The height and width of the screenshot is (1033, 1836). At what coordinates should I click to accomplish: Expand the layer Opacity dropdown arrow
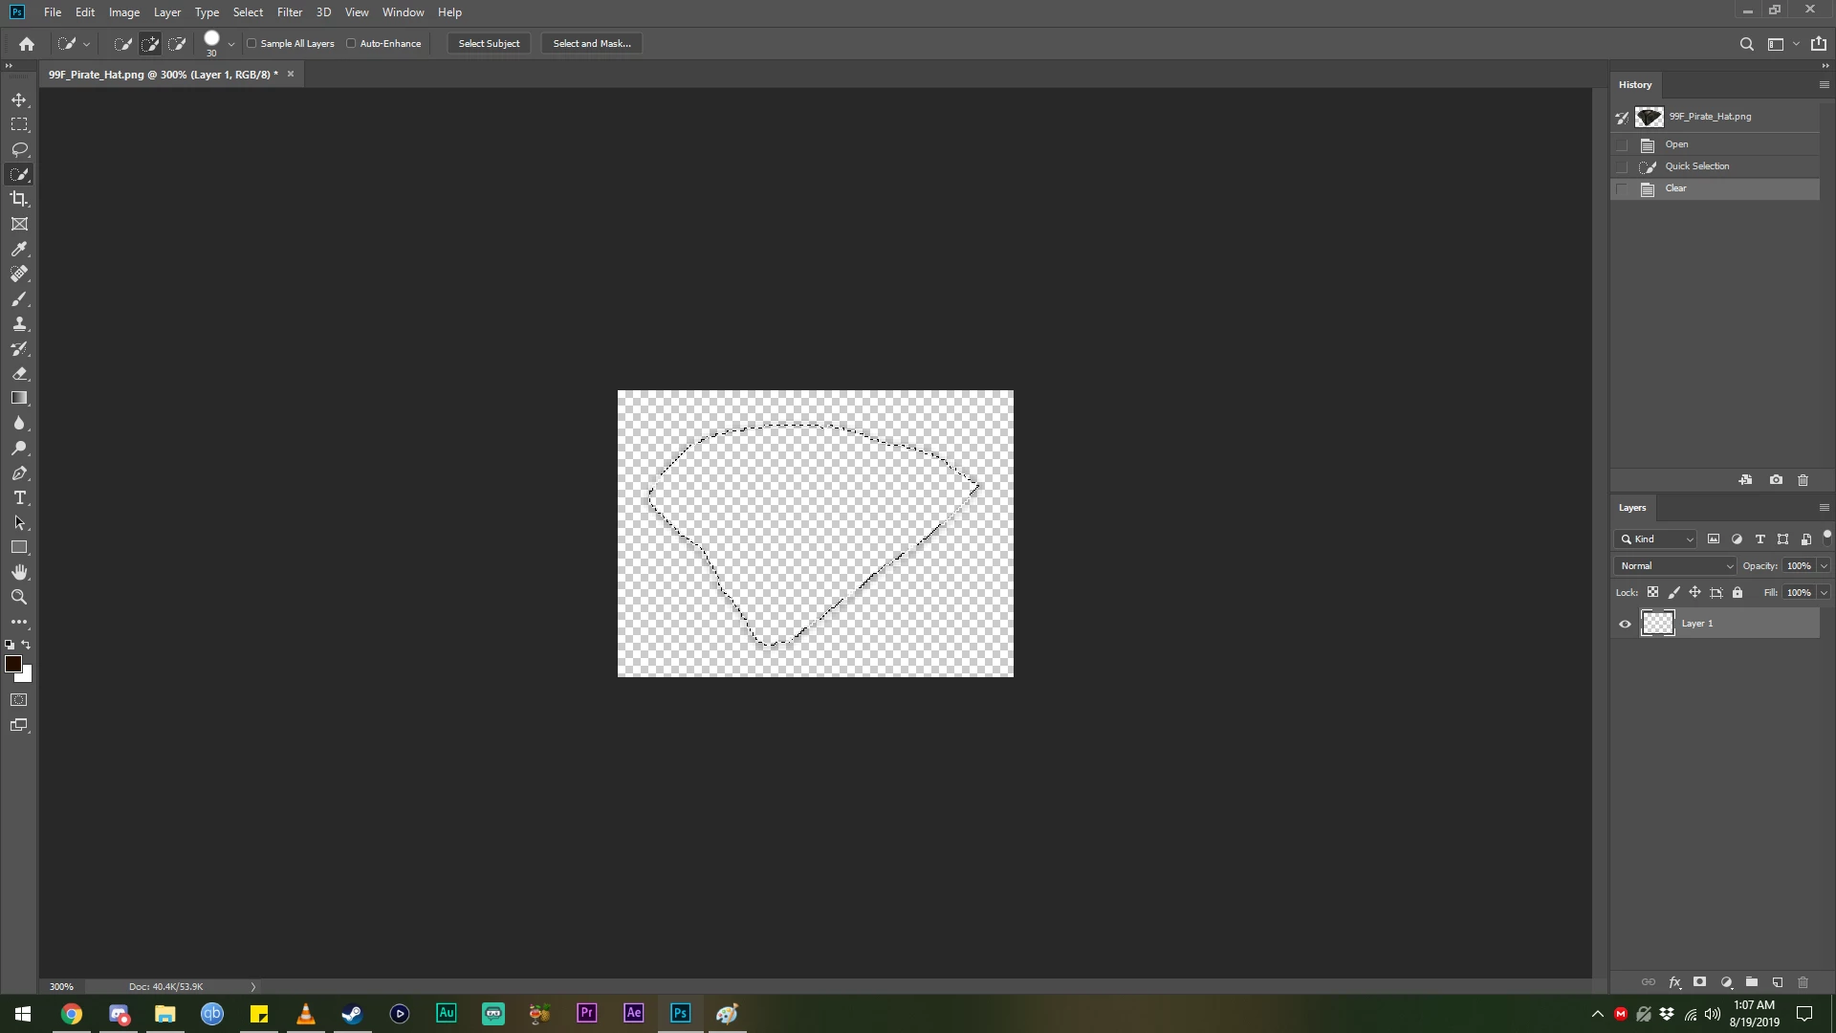tap(1824, 566)
